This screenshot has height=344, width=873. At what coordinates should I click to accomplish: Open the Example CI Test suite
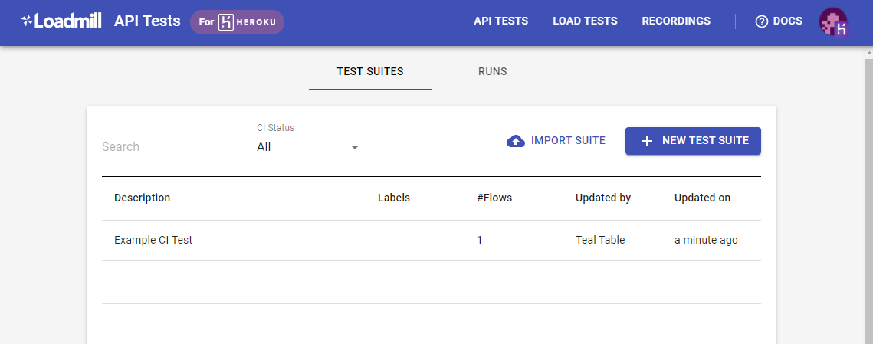click(x=153, y=240)
